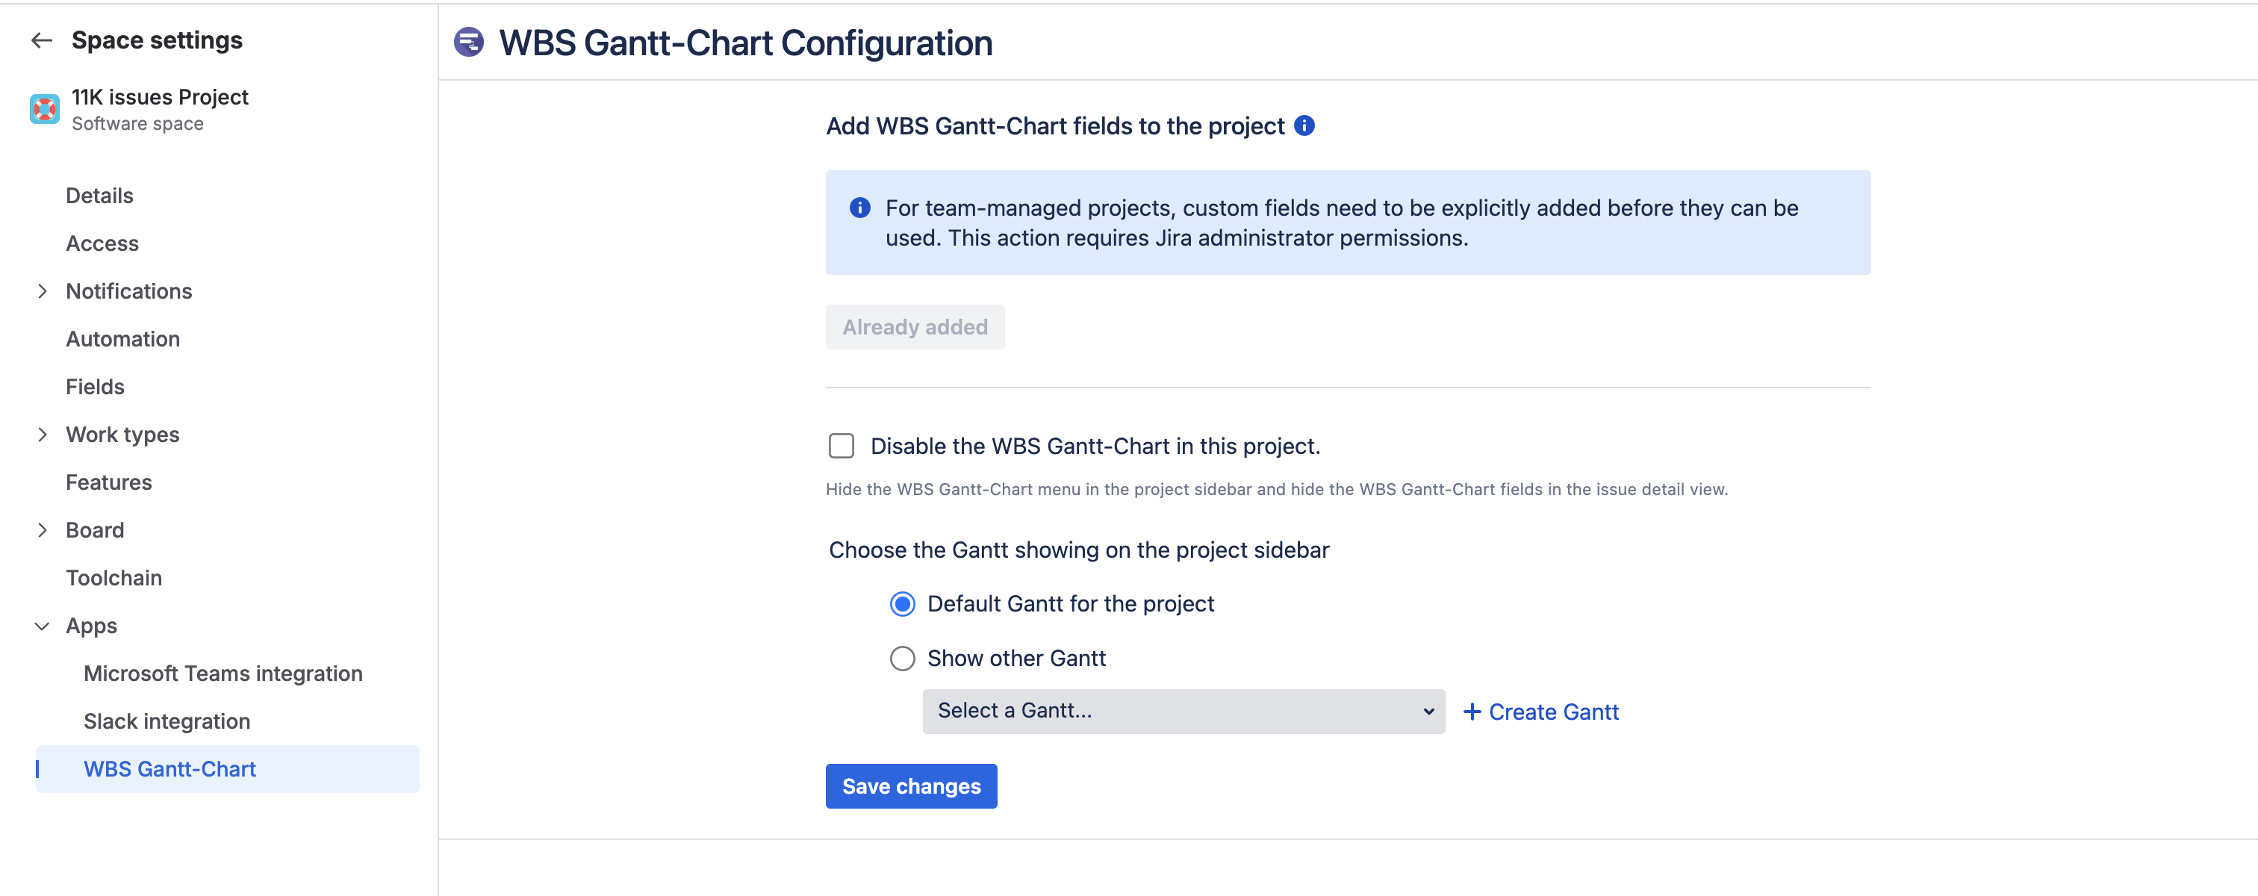
Task: Click the back arrow beside Space settings
Action: [41, 40]
